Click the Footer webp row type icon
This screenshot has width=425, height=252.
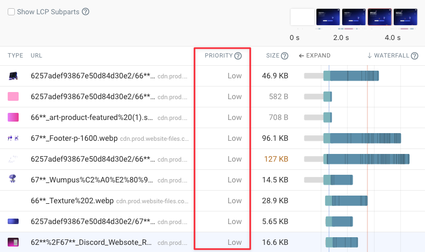tap(13, 139)
